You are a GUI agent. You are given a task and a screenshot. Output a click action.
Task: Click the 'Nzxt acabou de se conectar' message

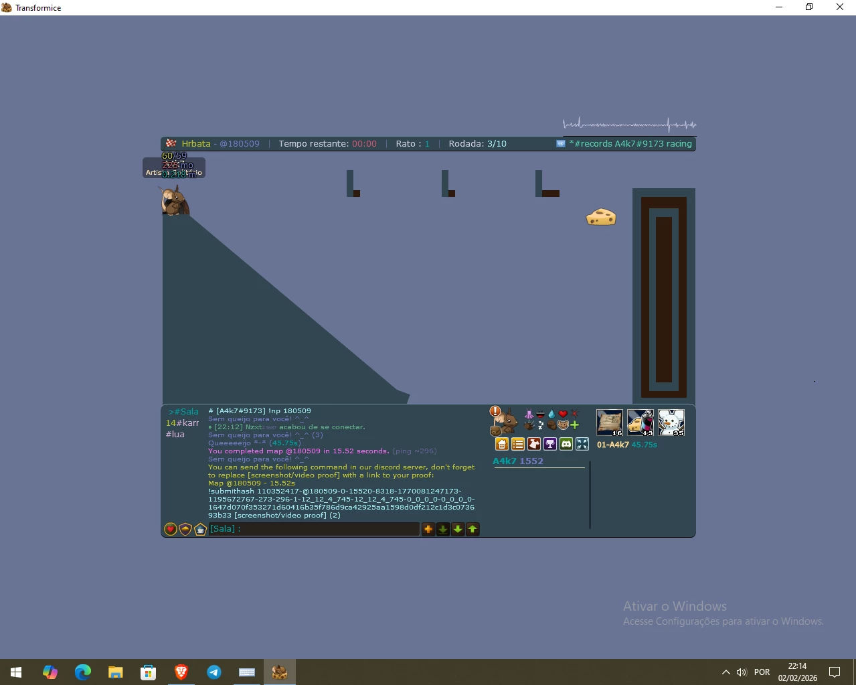coord(286,427)
